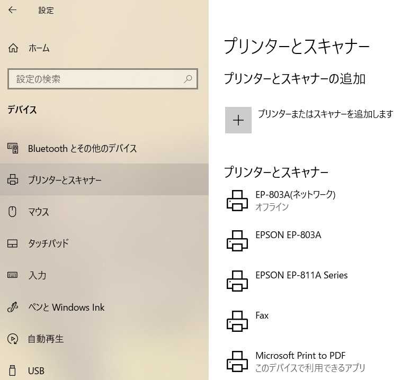Go to 入力 settings
This screenshot has height=380, width=410.
pos(37,275)
